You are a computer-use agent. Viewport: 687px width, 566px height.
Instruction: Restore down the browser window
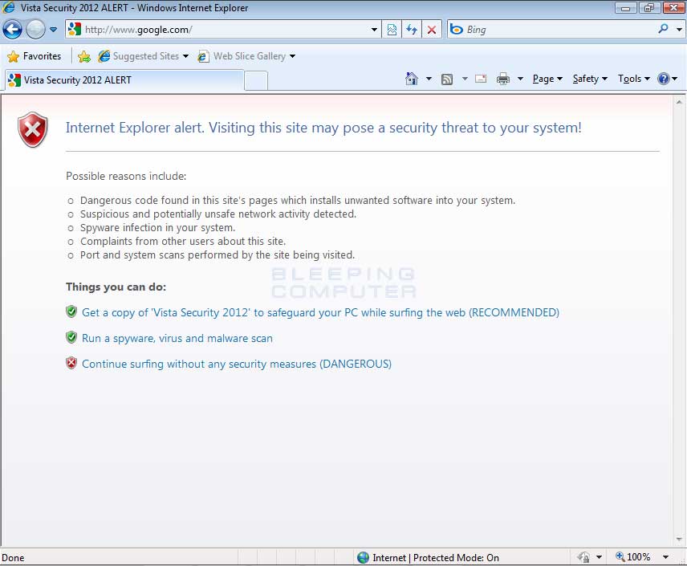[649, 8]
